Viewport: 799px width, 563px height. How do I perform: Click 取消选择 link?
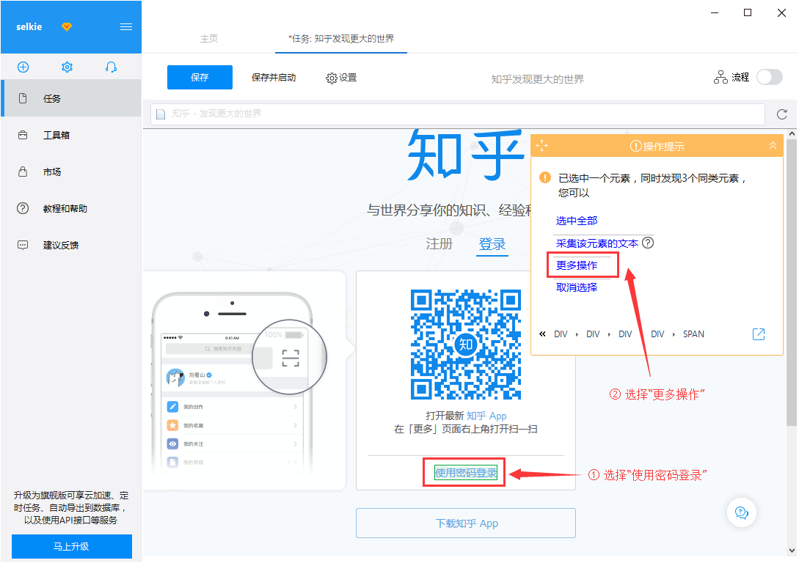coord(576,287)
